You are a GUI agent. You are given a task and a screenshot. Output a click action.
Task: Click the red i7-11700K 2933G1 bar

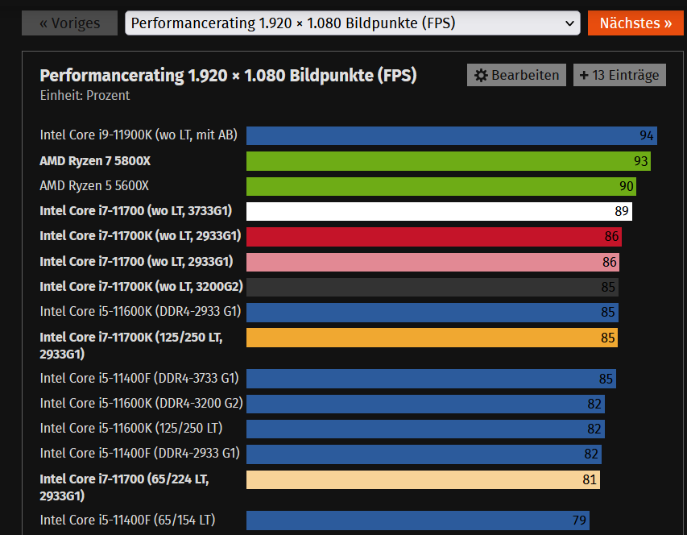tap(434, 237)
